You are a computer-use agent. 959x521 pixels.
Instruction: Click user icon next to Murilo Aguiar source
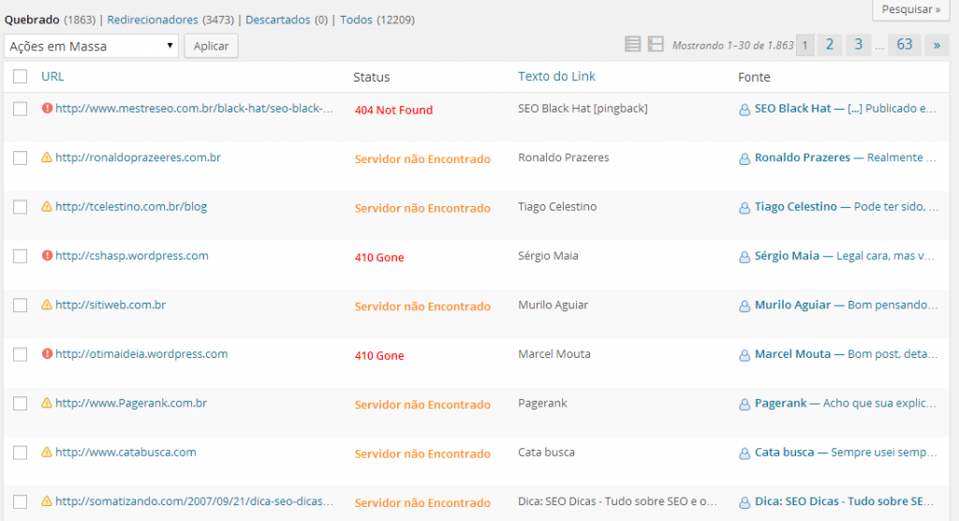[745, 305]
